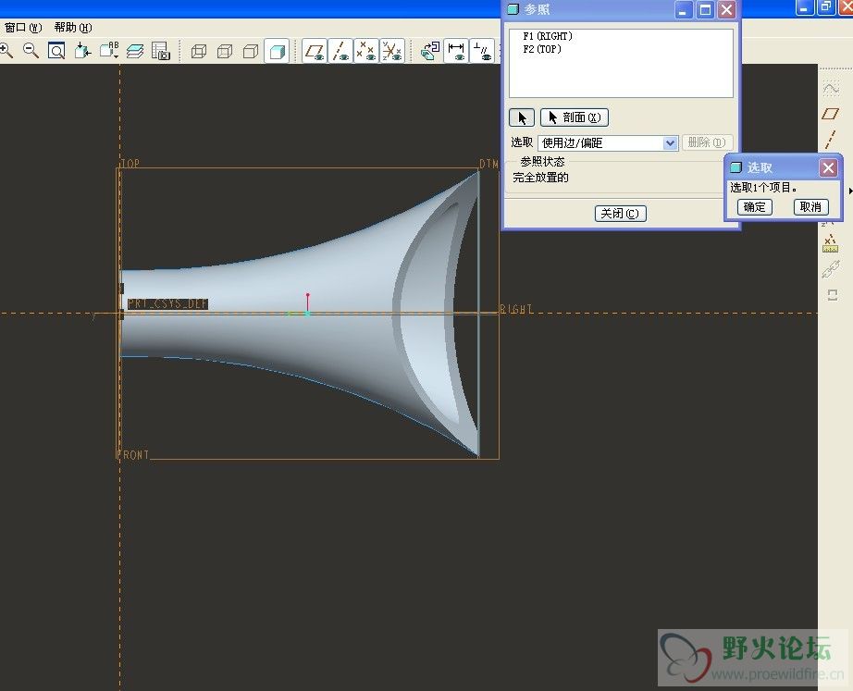Refit the model with the zoom-to-window icon
The image size is (853, 691).
coord(56,51)
